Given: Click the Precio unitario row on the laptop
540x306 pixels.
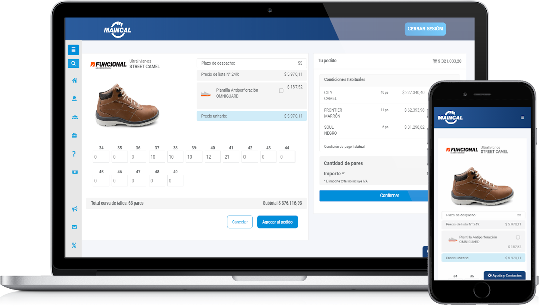Looking at the screenshot, I should [252, 116].
